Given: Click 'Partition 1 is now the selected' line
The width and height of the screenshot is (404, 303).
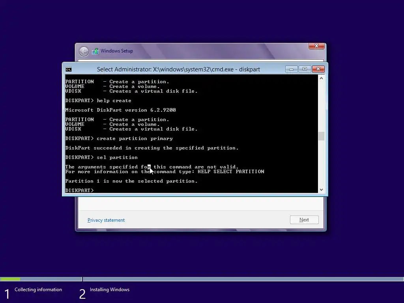Looking at the screenshot, I should [x=131, y=181].
